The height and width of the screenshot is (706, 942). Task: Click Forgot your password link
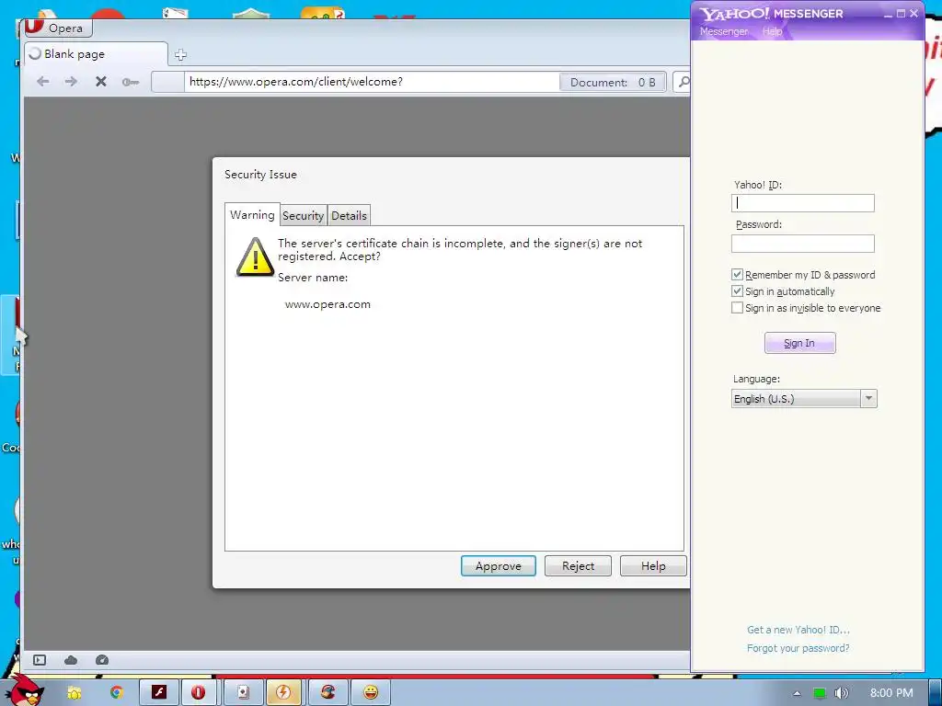coord(798,648)
